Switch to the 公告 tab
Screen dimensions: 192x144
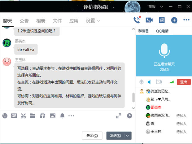tap(24, 21)
